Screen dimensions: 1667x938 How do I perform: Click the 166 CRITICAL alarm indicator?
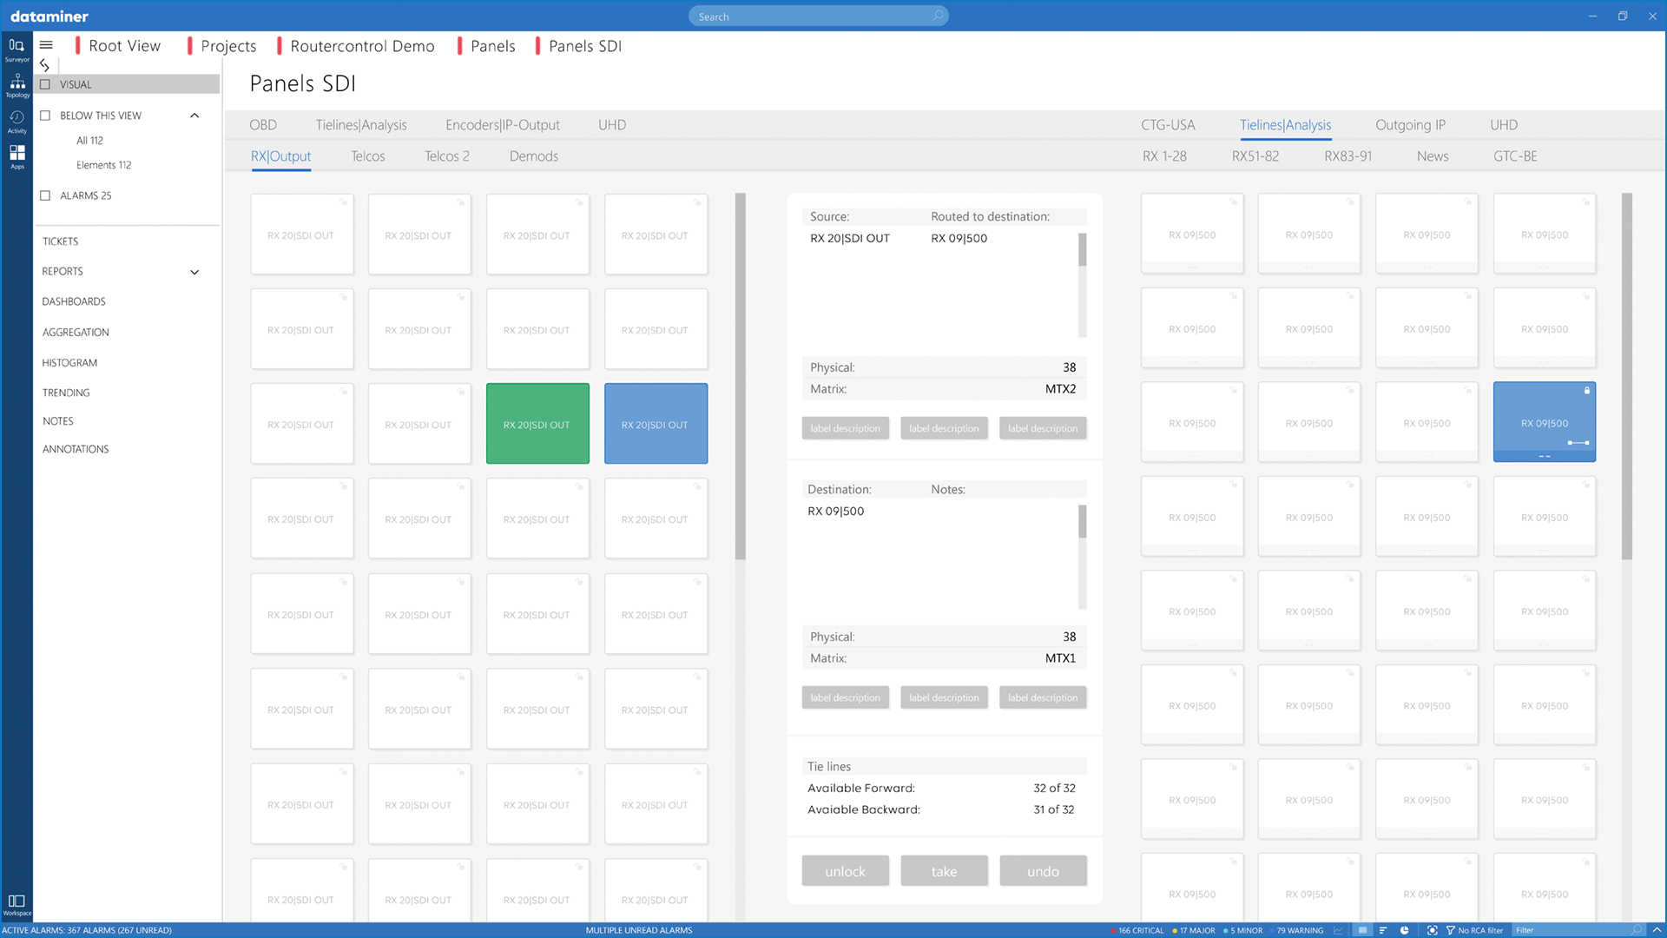point(1137,930)
